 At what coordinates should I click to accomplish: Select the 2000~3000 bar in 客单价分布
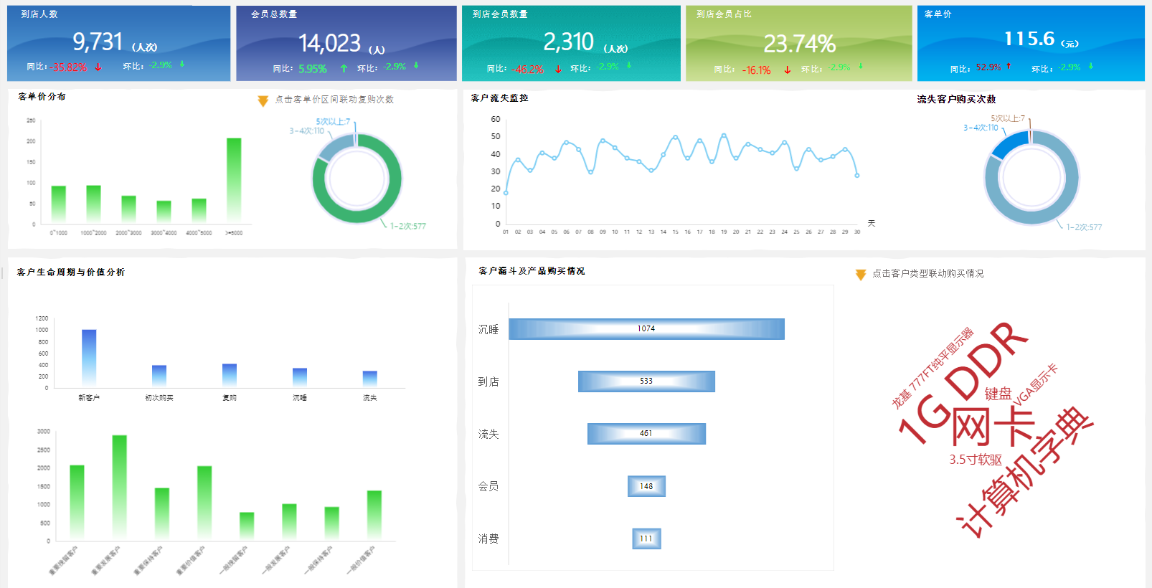128,209
